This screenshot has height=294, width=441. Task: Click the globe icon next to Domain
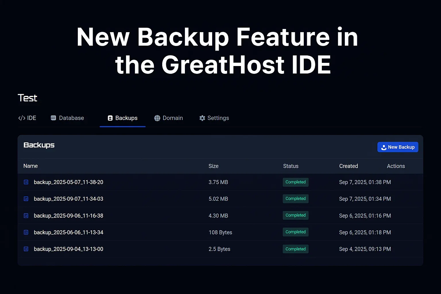157,118
